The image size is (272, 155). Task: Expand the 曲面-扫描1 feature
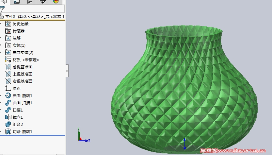1,103
